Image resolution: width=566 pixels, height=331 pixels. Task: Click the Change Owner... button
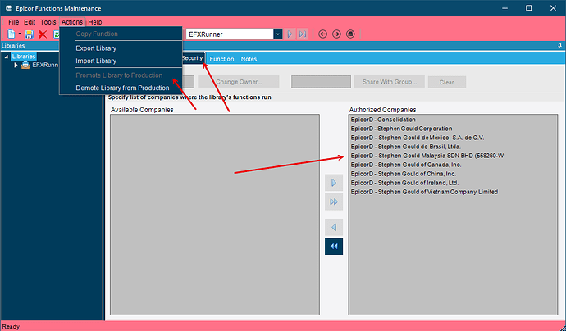(x=239, y=82)
